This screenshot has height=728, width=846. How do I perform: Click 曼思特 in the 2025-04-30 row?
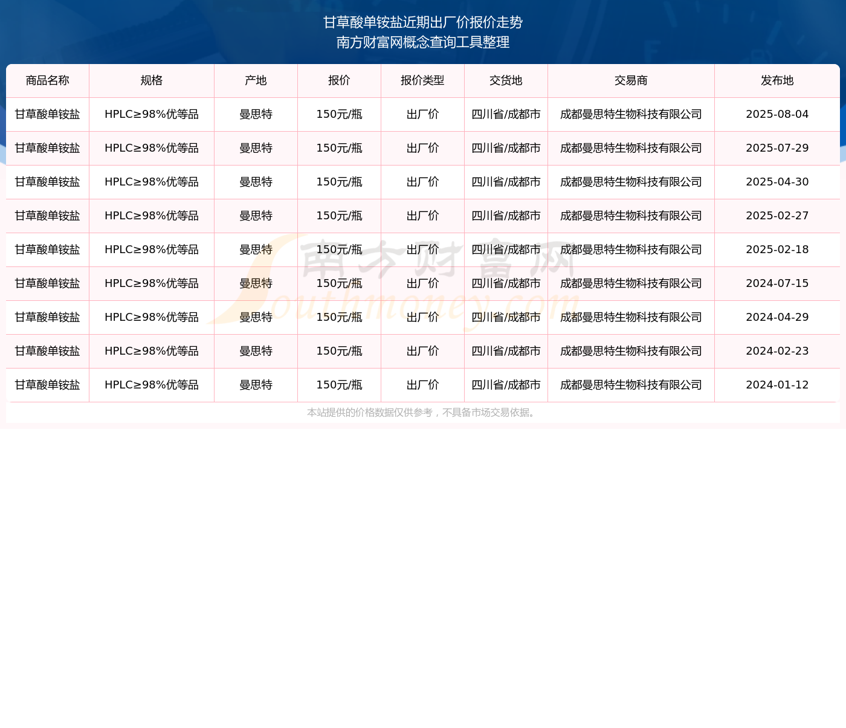pyautogui.click(x=256, y=182)
